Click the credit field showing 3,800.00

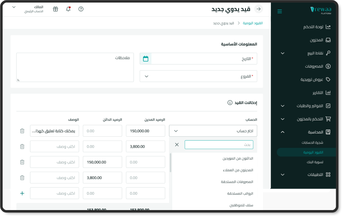click(103, 178)
